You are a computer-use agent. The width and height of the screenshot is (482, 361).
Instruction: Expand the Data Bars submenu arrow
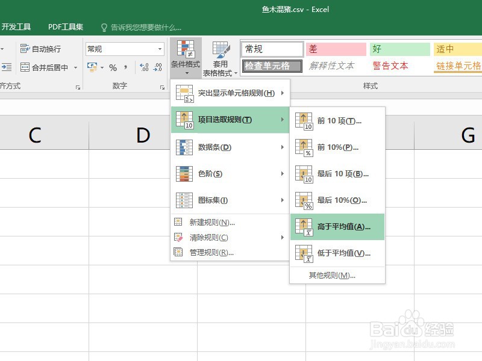283,147
